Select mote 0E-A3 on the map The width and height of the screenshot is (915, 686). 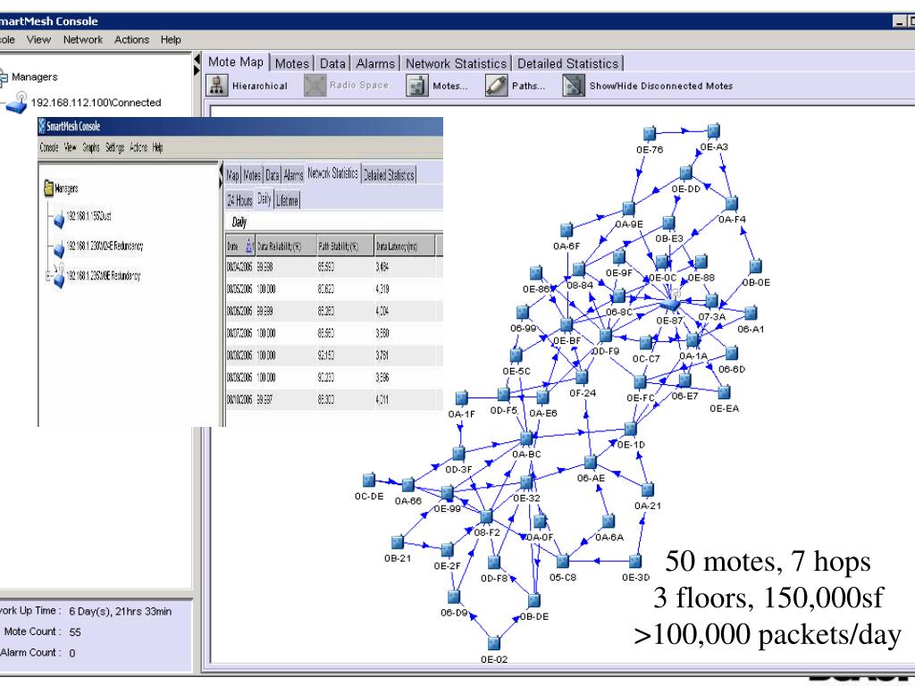pos(713,130)
